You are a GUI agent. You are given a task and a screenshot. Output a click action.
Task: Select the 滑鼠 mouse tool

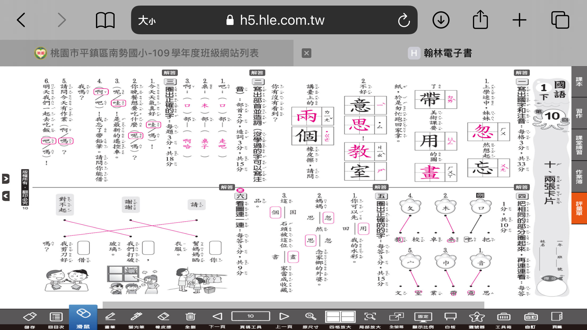click(83, 318)
